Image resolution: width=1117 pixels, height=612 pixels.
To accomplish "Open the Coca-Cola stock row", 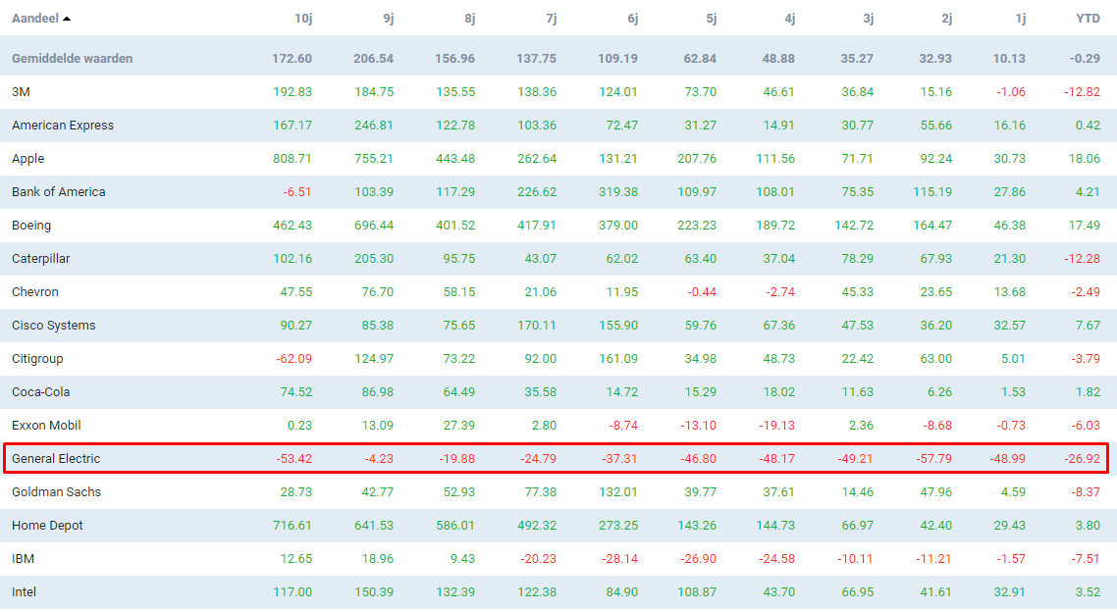I will pyautogui.click(x=558, y=392).
